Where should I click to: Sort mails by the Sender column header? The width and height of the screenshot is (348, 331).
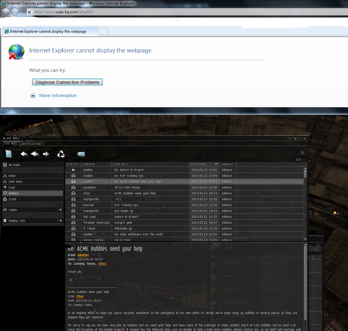tap(96, 164)
